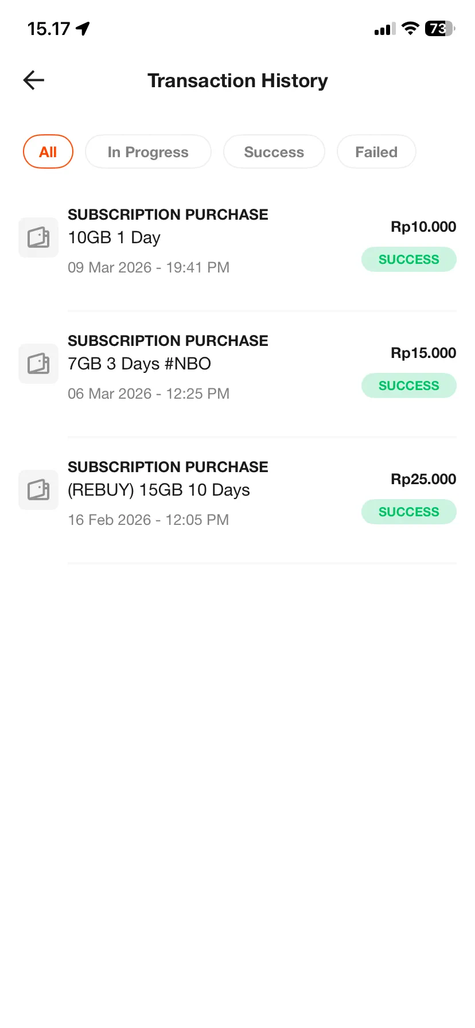
Task: Tap the Wi-Fi status icon
Action: pos(410,28)
